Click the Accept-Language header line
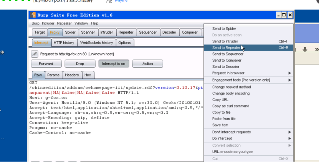This screenshot has height=162, width=319. [x=99, y=113]
